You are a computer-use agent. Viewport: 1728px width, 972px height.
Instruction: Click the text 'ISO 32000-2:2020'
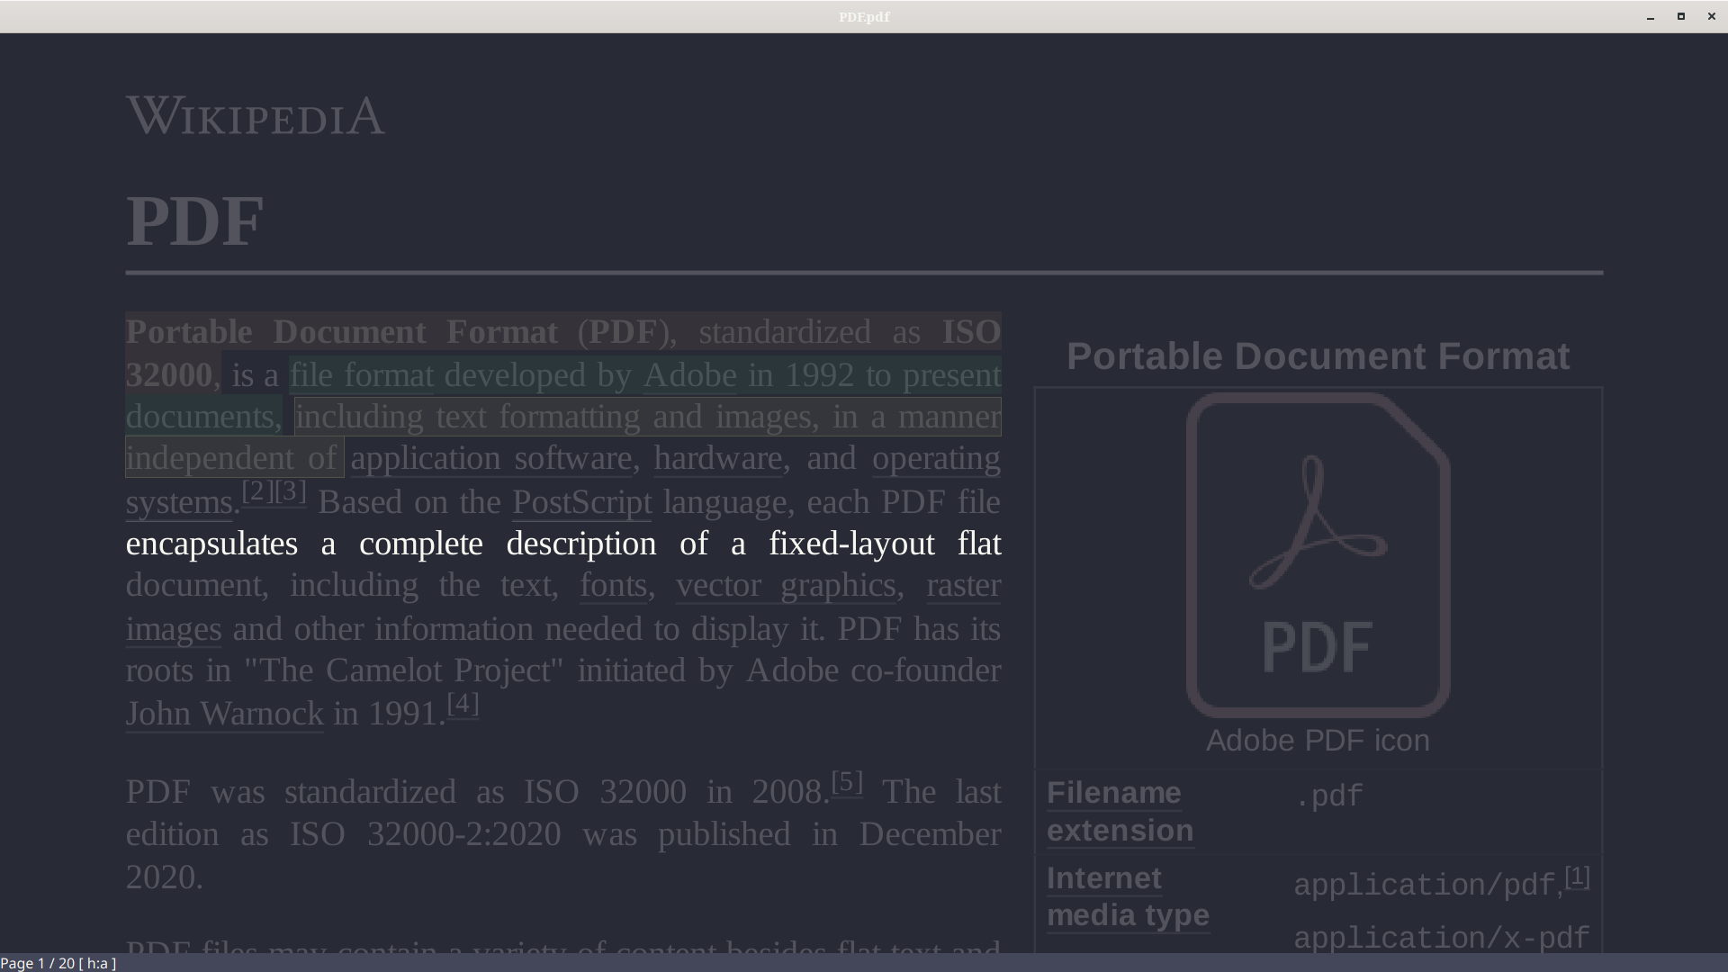[425, 834]
